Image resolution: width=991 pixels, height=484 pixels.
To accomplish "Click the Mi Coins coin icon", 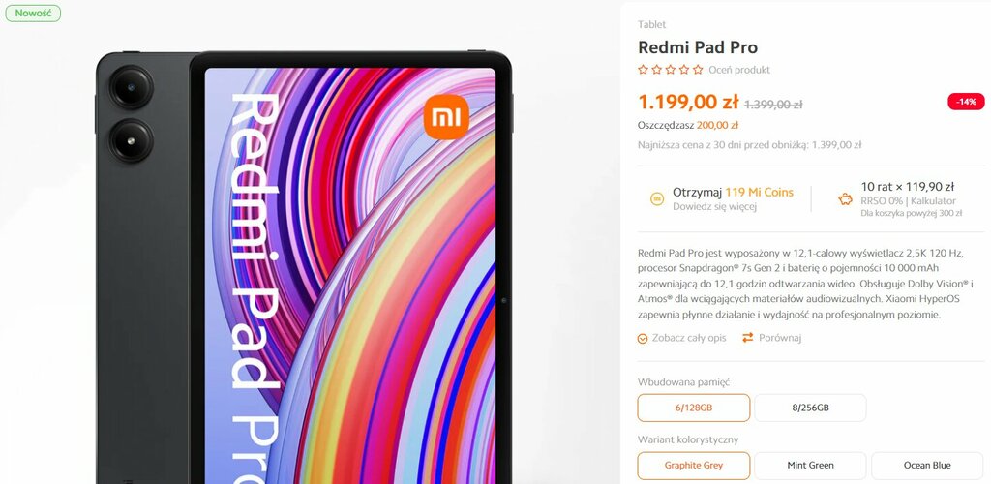I will [x=657, y=199].
